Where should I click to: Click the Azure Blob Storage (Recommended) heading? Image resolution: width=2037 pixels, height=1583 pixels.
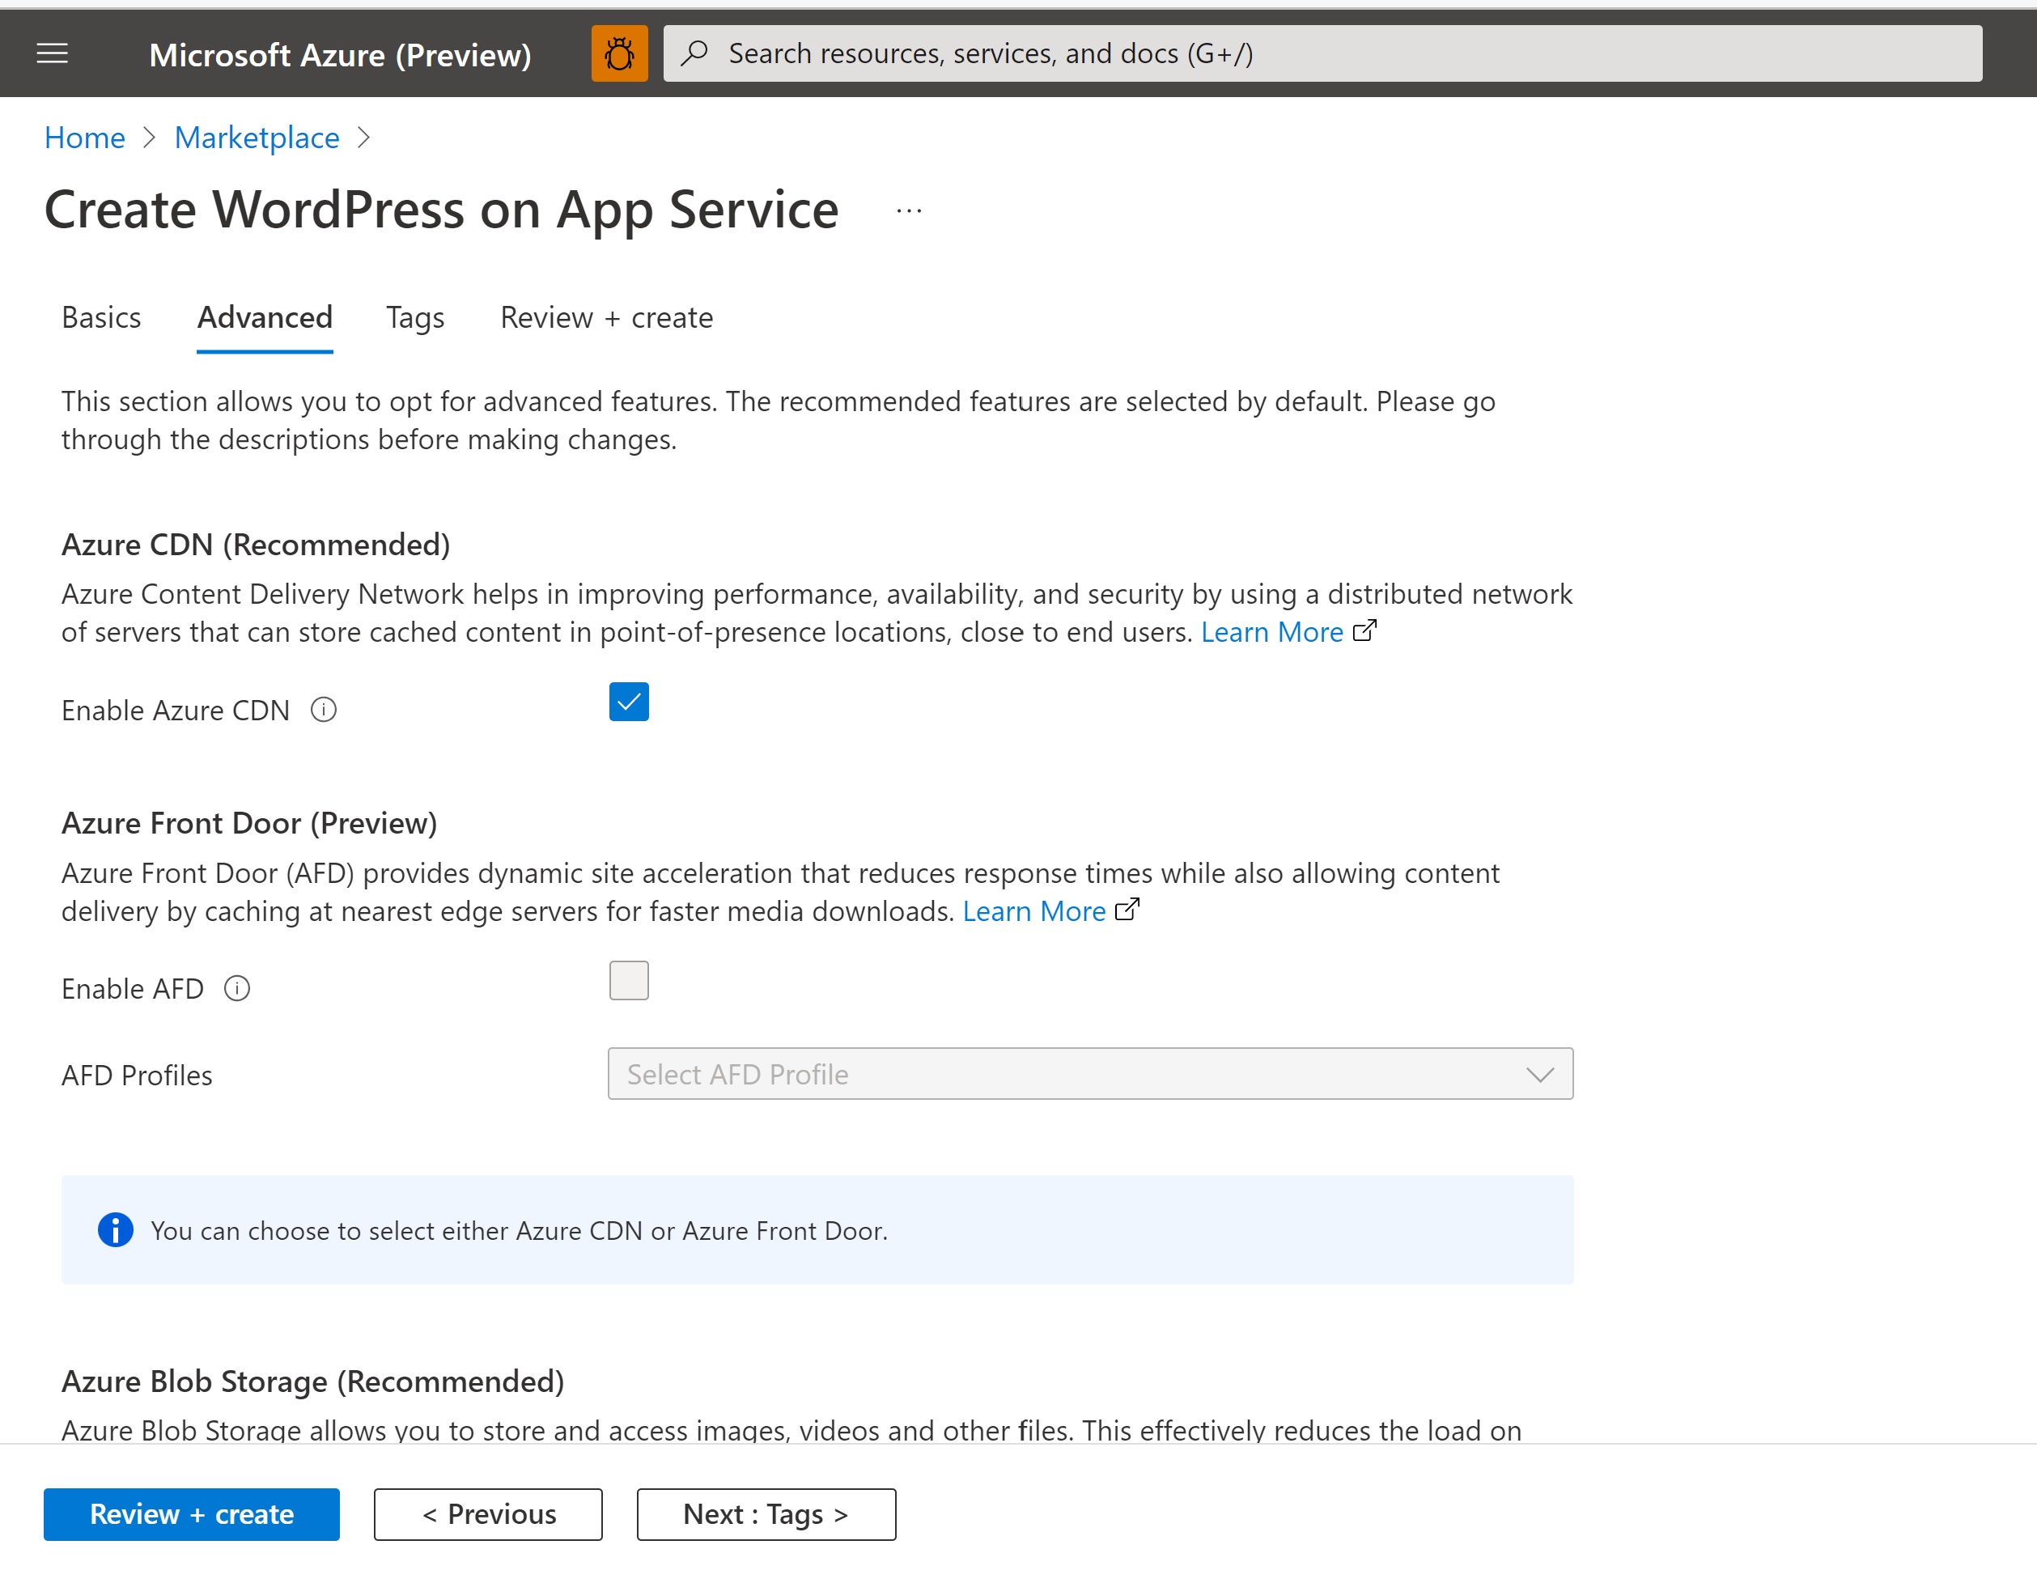[312, 1381]
